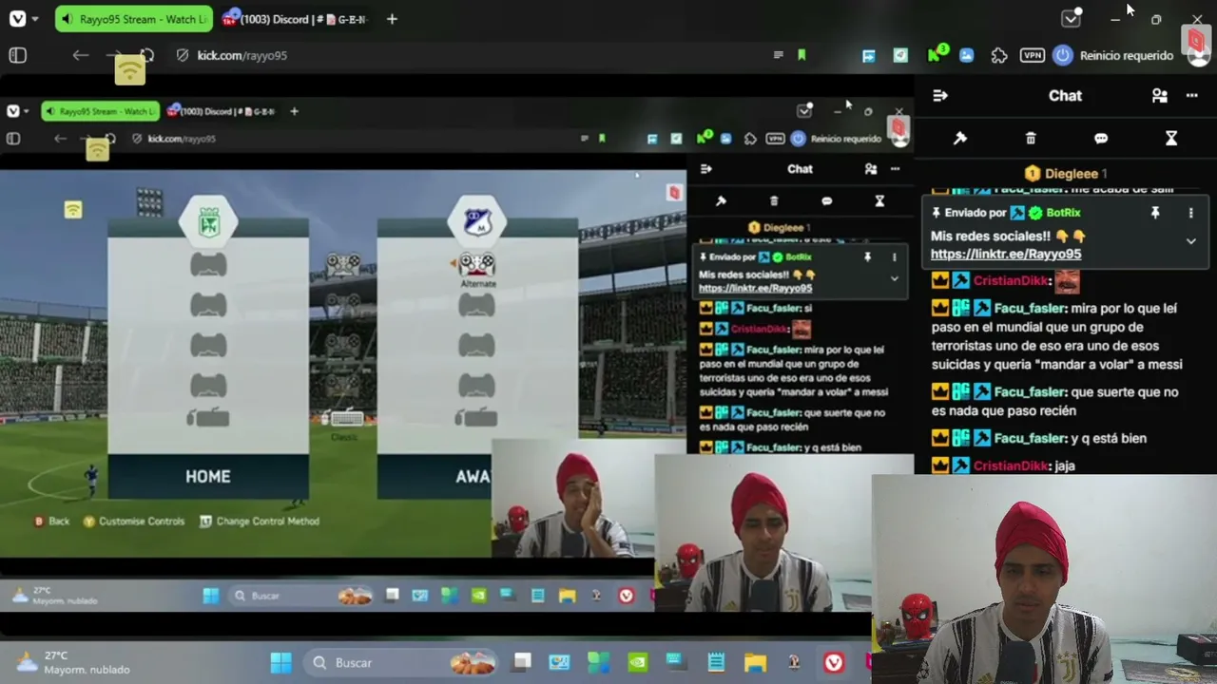
Task: Switch to the (1003) Discord tab in the outer browser
Action: tap(296, 19)
